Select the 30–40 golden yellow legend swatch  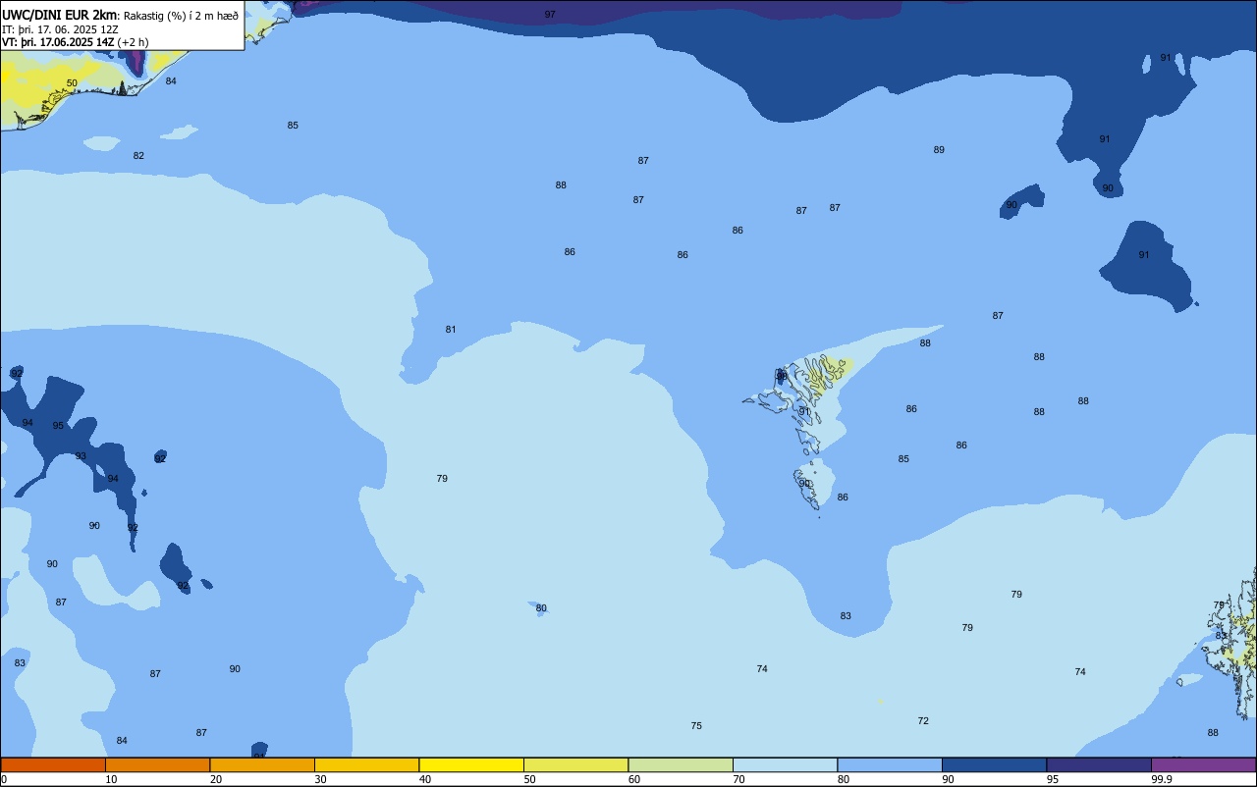[366, 764]
